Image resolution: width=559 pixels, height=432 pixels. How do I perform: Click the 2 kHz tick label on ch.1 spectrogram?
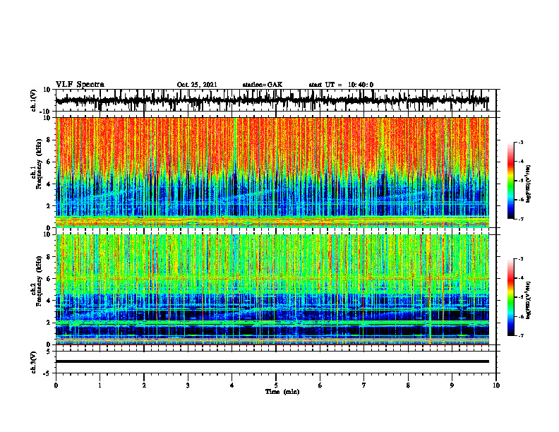[x=49, y=206]
